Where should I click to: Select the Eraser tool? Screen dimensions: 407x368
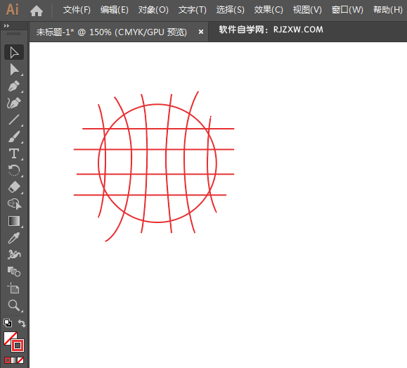click(x=14, y=187)
